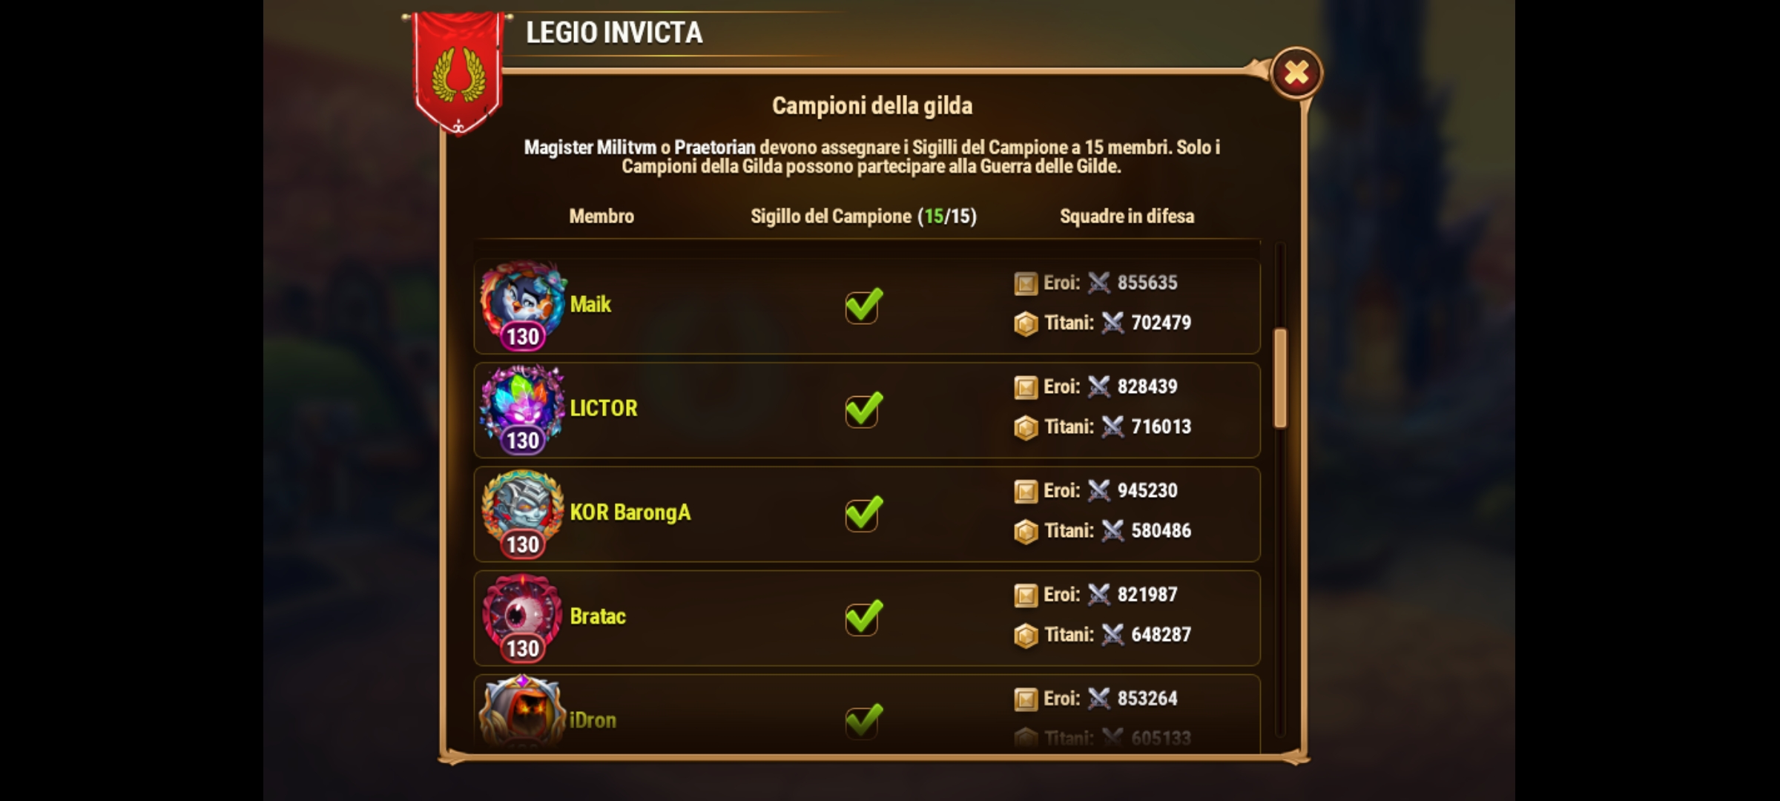The image size is (1780, 801).
Task: Toggle KOR BarongA's Champion Seal checkbox
Action: point(863,512)
